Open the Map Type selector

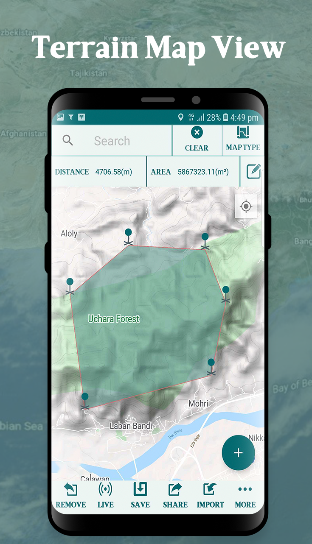243,139
